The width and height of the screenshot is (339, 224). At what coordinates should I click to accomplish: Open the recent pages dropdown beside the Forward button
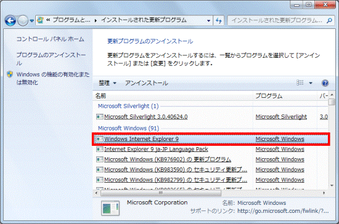coord(32,21)
